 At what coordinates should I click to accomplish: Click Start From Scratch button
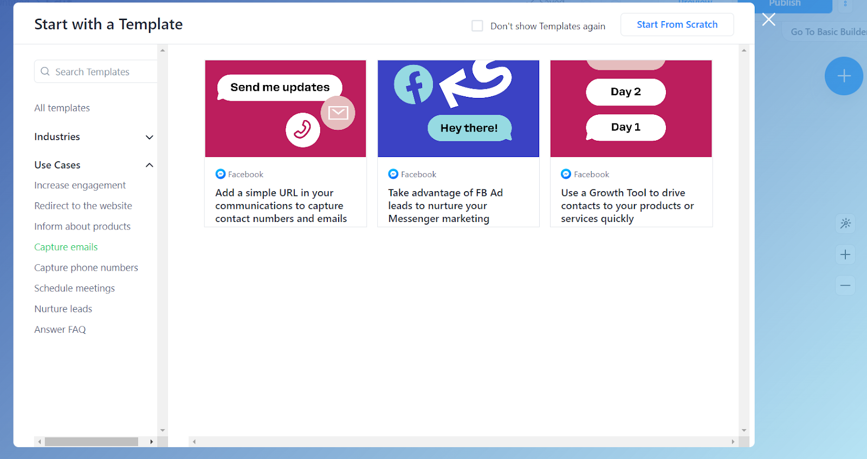click(677, 25)
